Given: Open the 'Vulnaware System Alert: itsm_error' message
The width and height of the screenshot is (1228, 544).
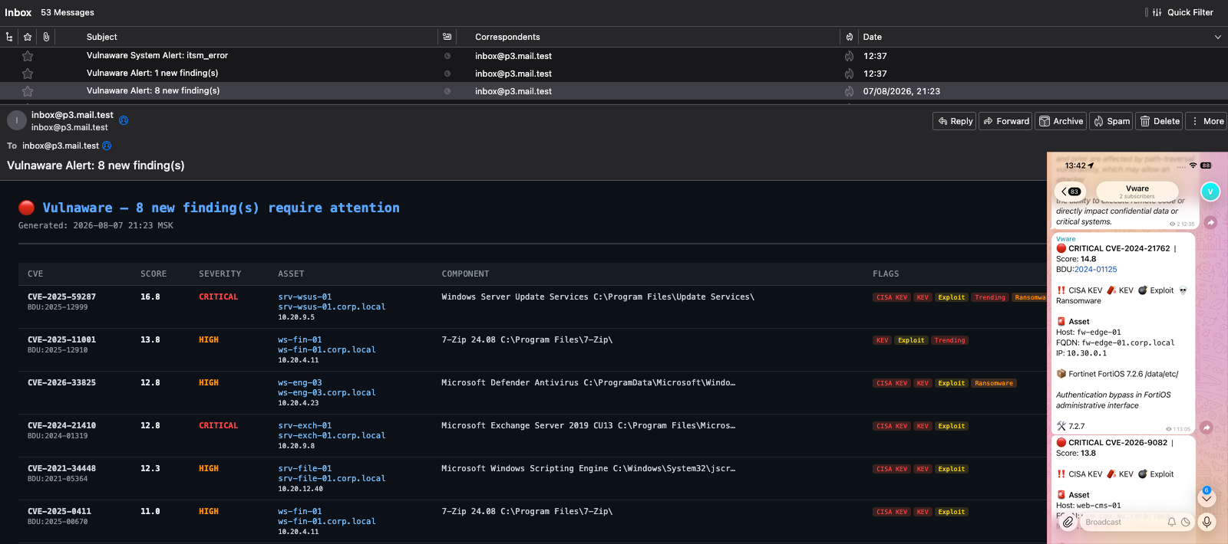Looking at the screenshot, I should 157,56.
